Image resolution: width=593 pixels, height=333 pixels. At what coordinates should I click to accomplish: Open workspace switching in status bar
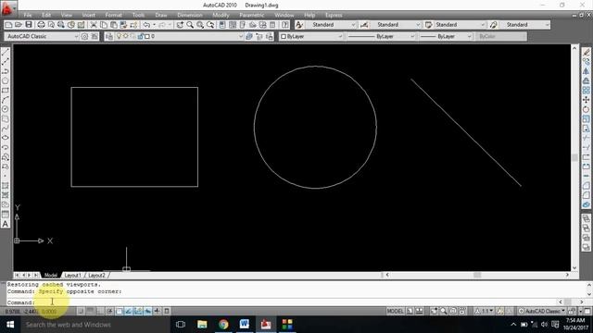click(x=541, y=311)
